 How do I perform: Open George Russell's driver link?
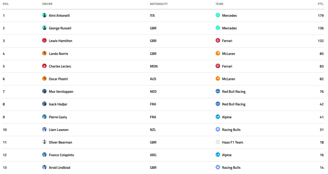(x=60, y=28)
